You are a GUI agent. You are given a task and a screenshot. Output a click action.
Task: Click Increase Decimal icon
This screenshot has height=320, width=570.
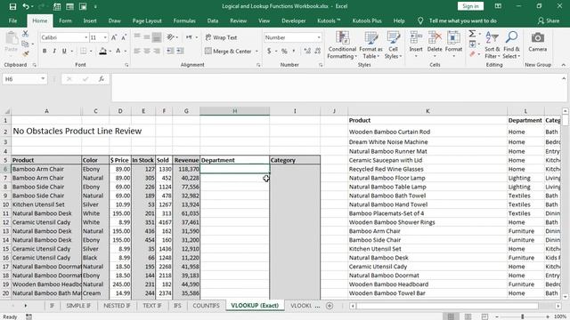(x=307, y=52)
